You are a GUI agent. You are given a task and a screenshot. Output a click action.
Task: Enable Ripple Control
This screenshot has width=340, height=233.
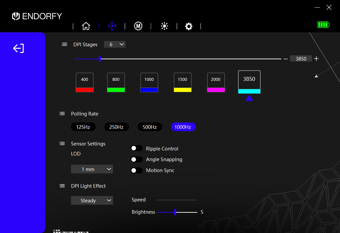(x=137, y=148)
